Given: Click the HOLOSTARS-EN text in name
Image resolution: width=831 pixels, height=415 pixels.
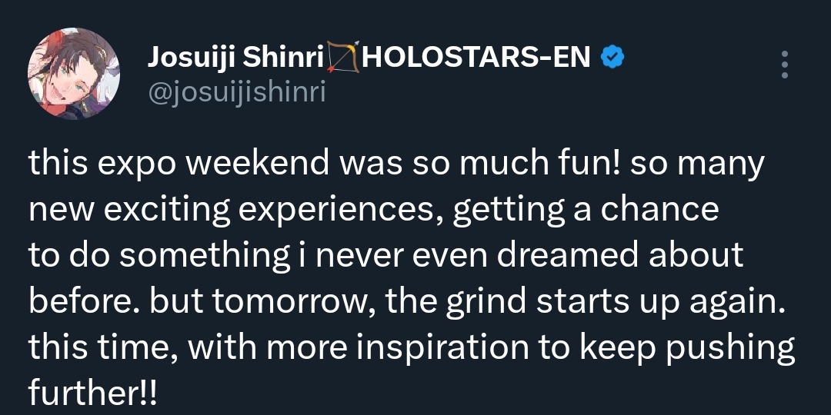Looking at the screenshot, I should tap(476, 57).
